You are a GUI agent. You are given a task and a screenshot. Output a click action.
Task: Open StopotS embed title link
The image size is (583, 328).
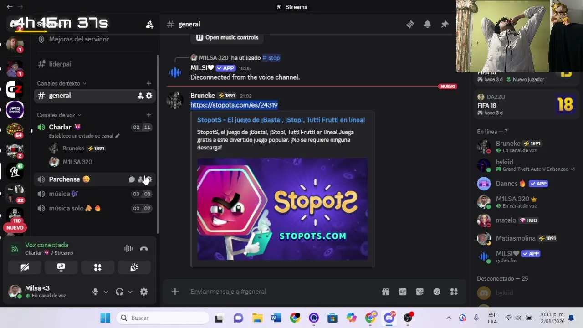point(281,120)
